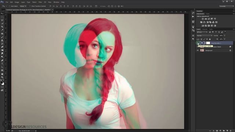Screen dimensions: 235x132
Task: Select the Background layer thumbnail
Action: (202, 51)
